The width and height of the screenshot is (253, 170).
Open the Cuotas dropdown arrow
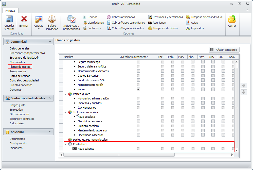pyautogui.click(x=39, y=29)
